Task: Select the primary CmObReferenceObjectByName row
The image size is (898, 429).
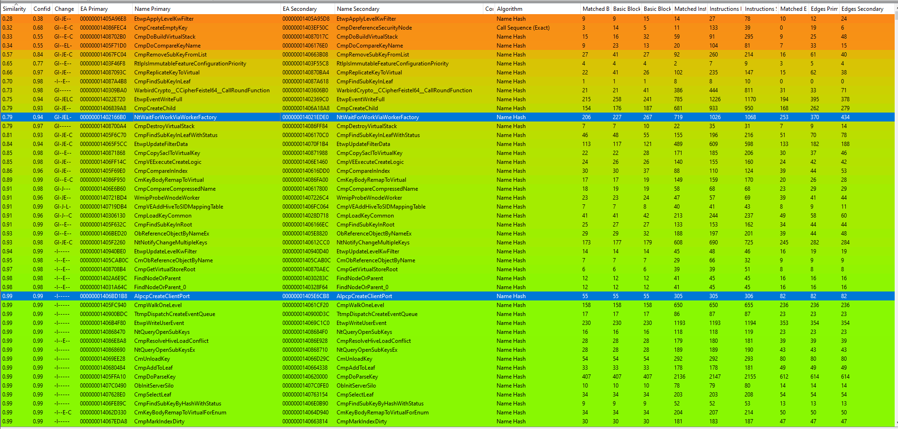Action: [173, 260]
